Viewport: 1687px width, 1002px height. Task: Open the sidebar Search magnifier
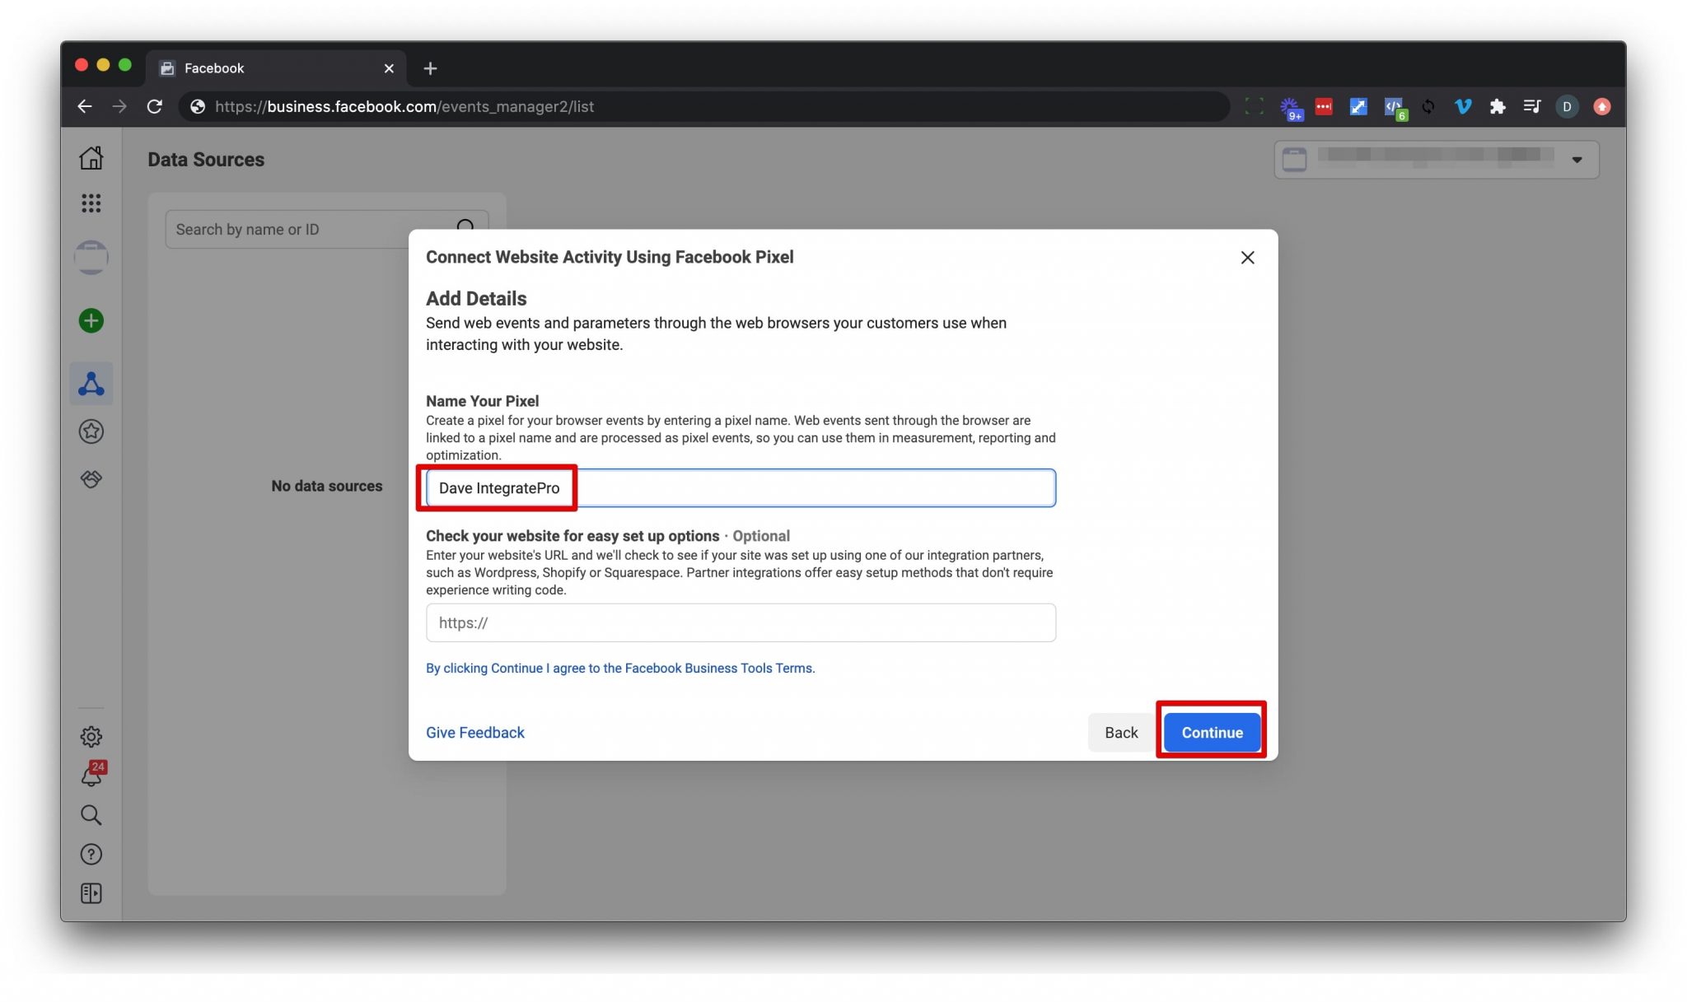[x=91, y=814]
